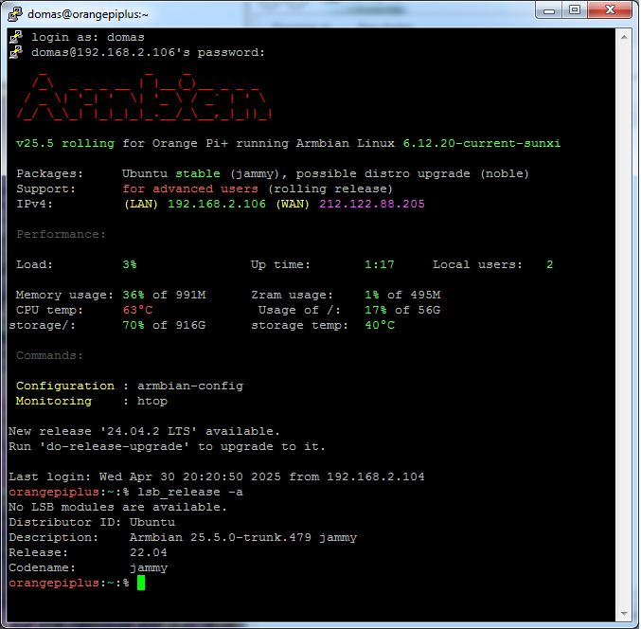Image resolution: width=641 pixels, height=629 pixels.
Task: Click the 'Orange Pi+' board name text
Action: click(190, 144)
